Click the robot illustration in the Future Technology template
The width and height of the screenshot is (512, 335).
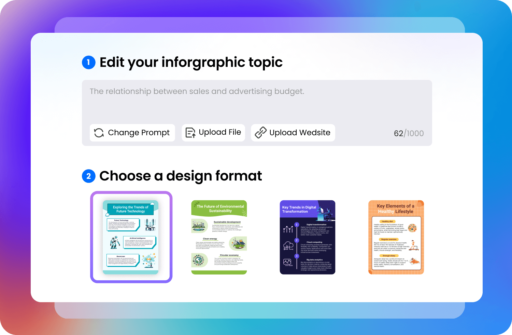click(x=114, y=243)
